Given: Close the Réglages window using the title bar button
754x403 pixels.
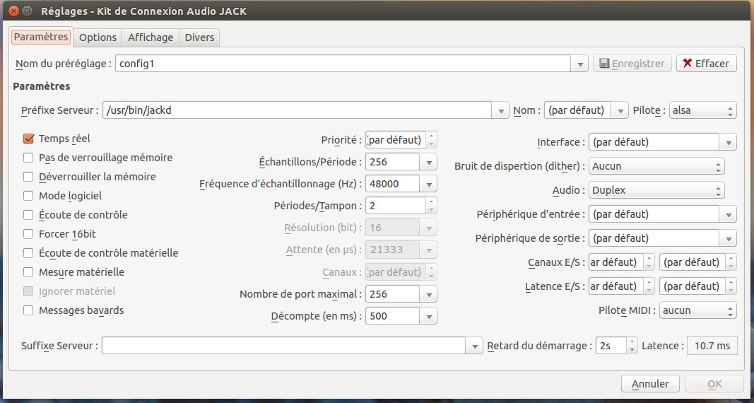Looking at the screenshot, I should click(x=14, y=11).
